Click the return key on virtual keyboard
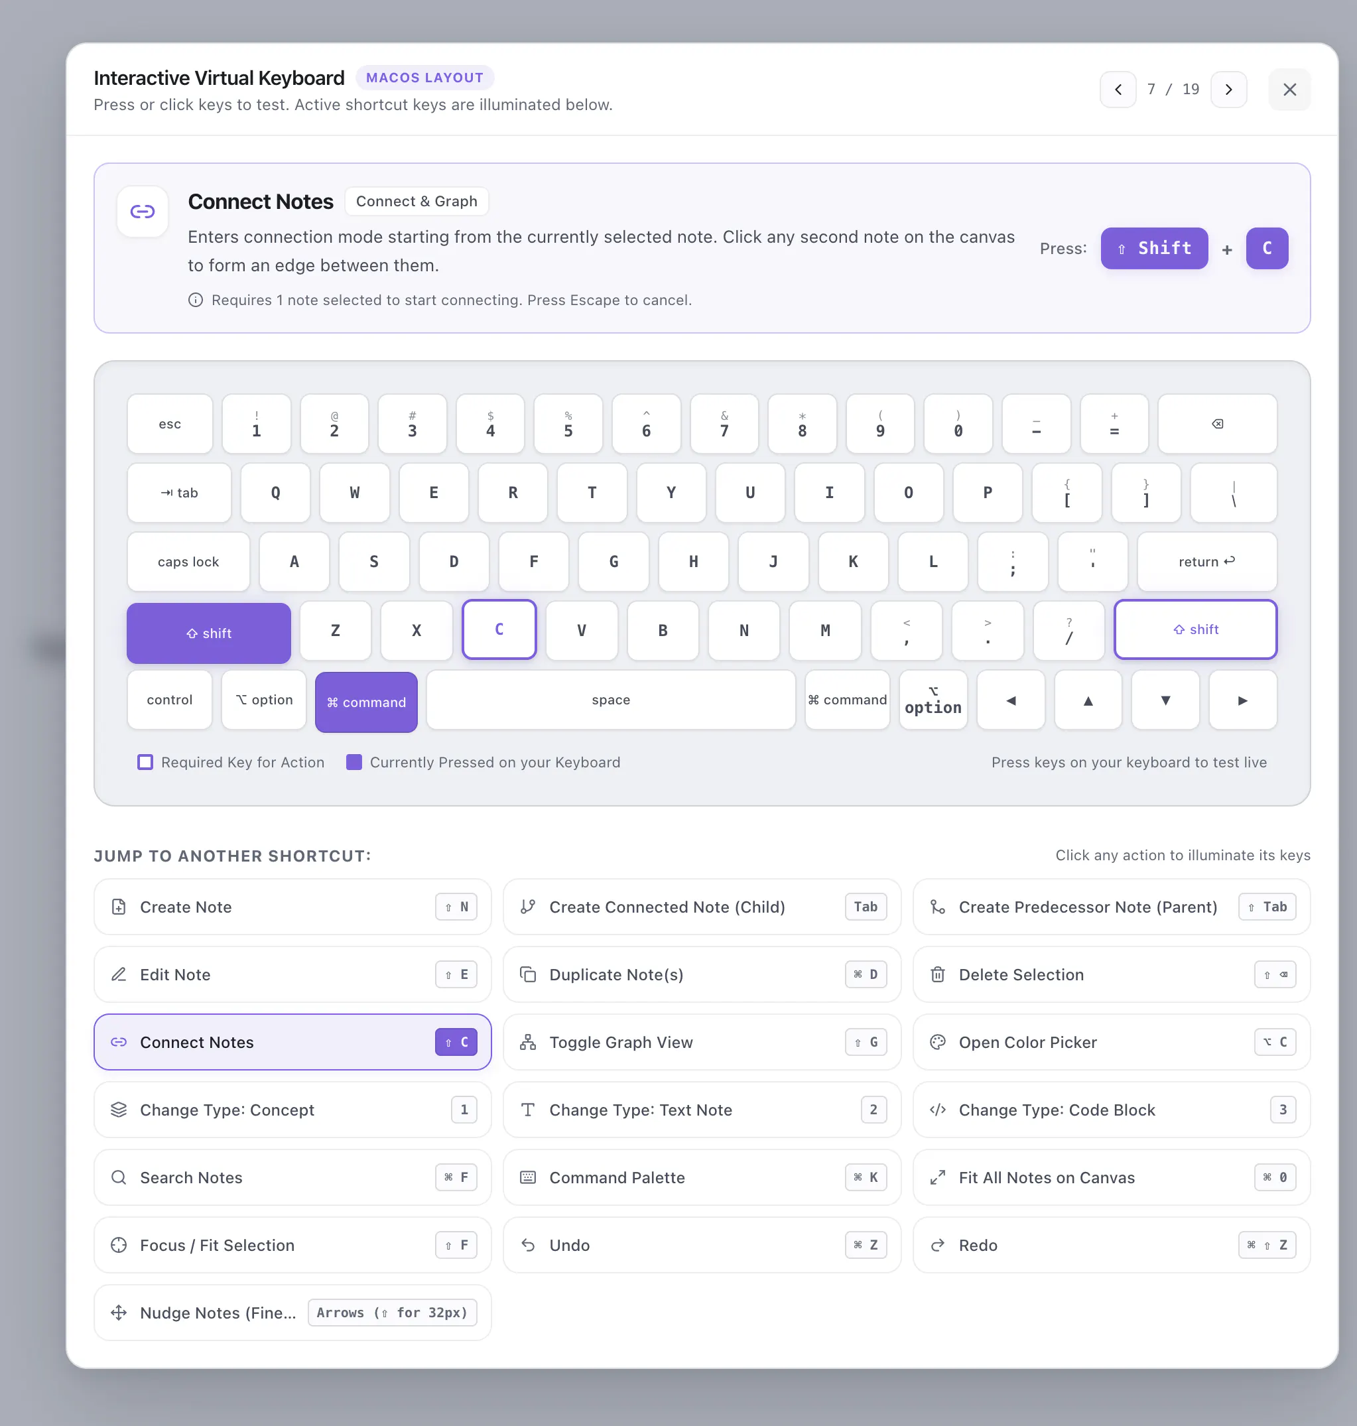The width and height of the screenshot is (1357, 1426). [x=1206, y=561]
